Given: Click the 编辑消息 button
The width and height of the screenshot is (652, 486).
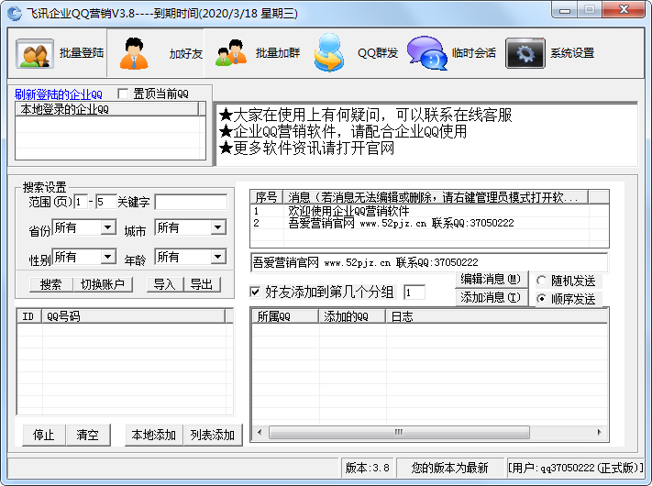Looking at the screenshot, I should pos(491,279).
